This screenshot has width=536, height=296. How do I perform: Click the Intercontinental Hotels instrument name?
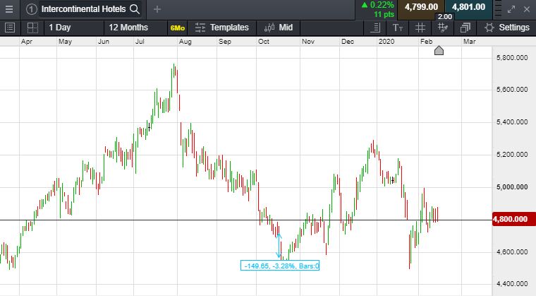coord(83,9)
